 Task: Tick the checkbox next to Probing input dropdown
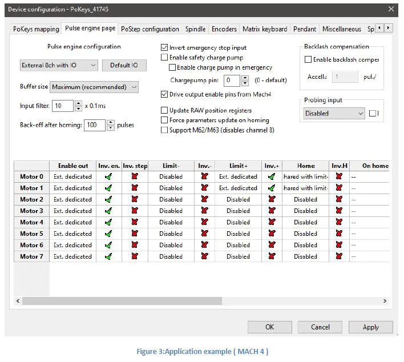pos(372,114)
